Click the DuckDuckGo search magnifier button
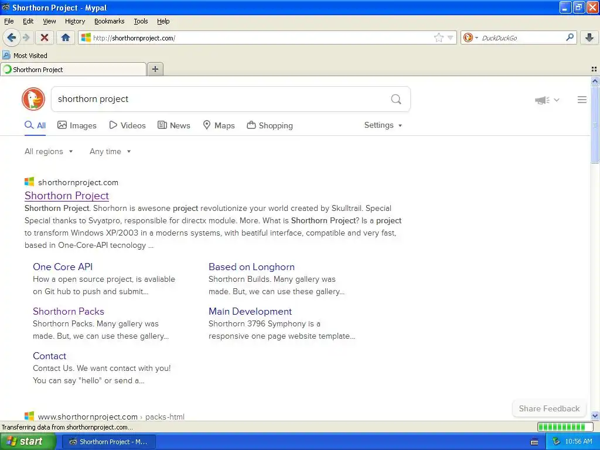 pos(396,99)
